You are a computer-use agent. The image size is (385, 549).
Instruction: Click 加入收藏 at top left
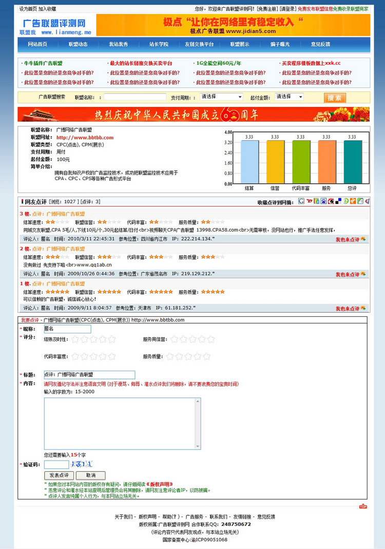coord(47,9)
